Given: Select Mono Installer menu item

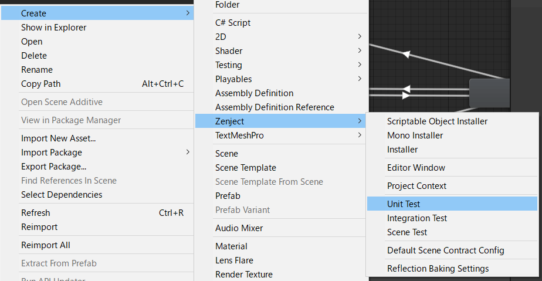Looking at the screenshot, I should point(415,136).
